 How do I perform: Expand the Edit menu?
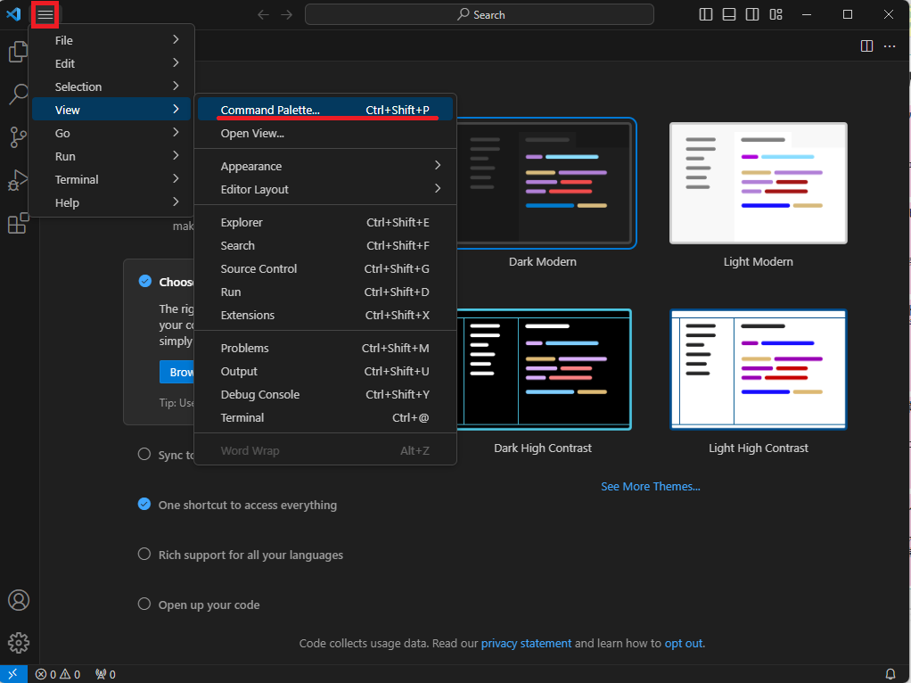(x=111, y=63)
